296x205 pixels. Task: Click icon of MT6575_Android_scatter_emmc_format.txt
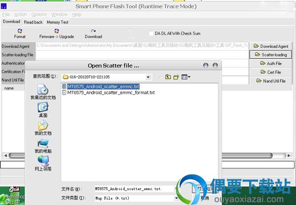tap(64, 92)
